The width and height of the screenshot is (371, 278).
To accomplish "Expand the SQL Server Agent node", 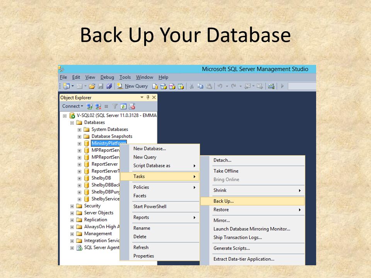I will tap(72, 248).
